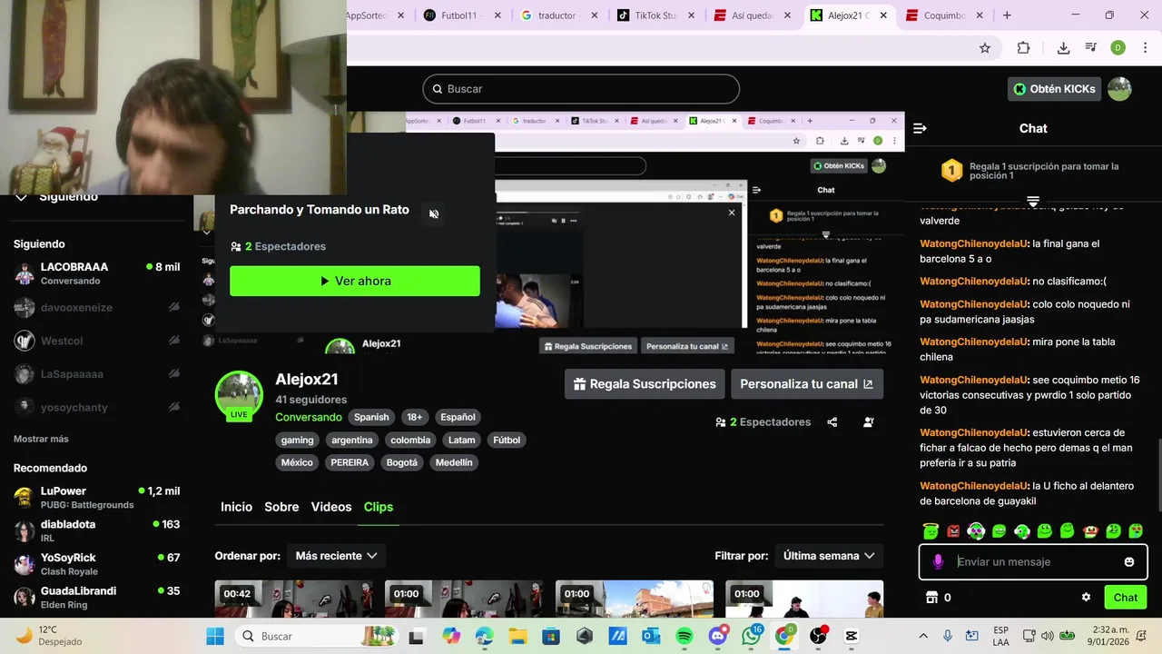1162x654 pixels.
Task: Open chat settings gear icon
Action: tap(1086, 597)
